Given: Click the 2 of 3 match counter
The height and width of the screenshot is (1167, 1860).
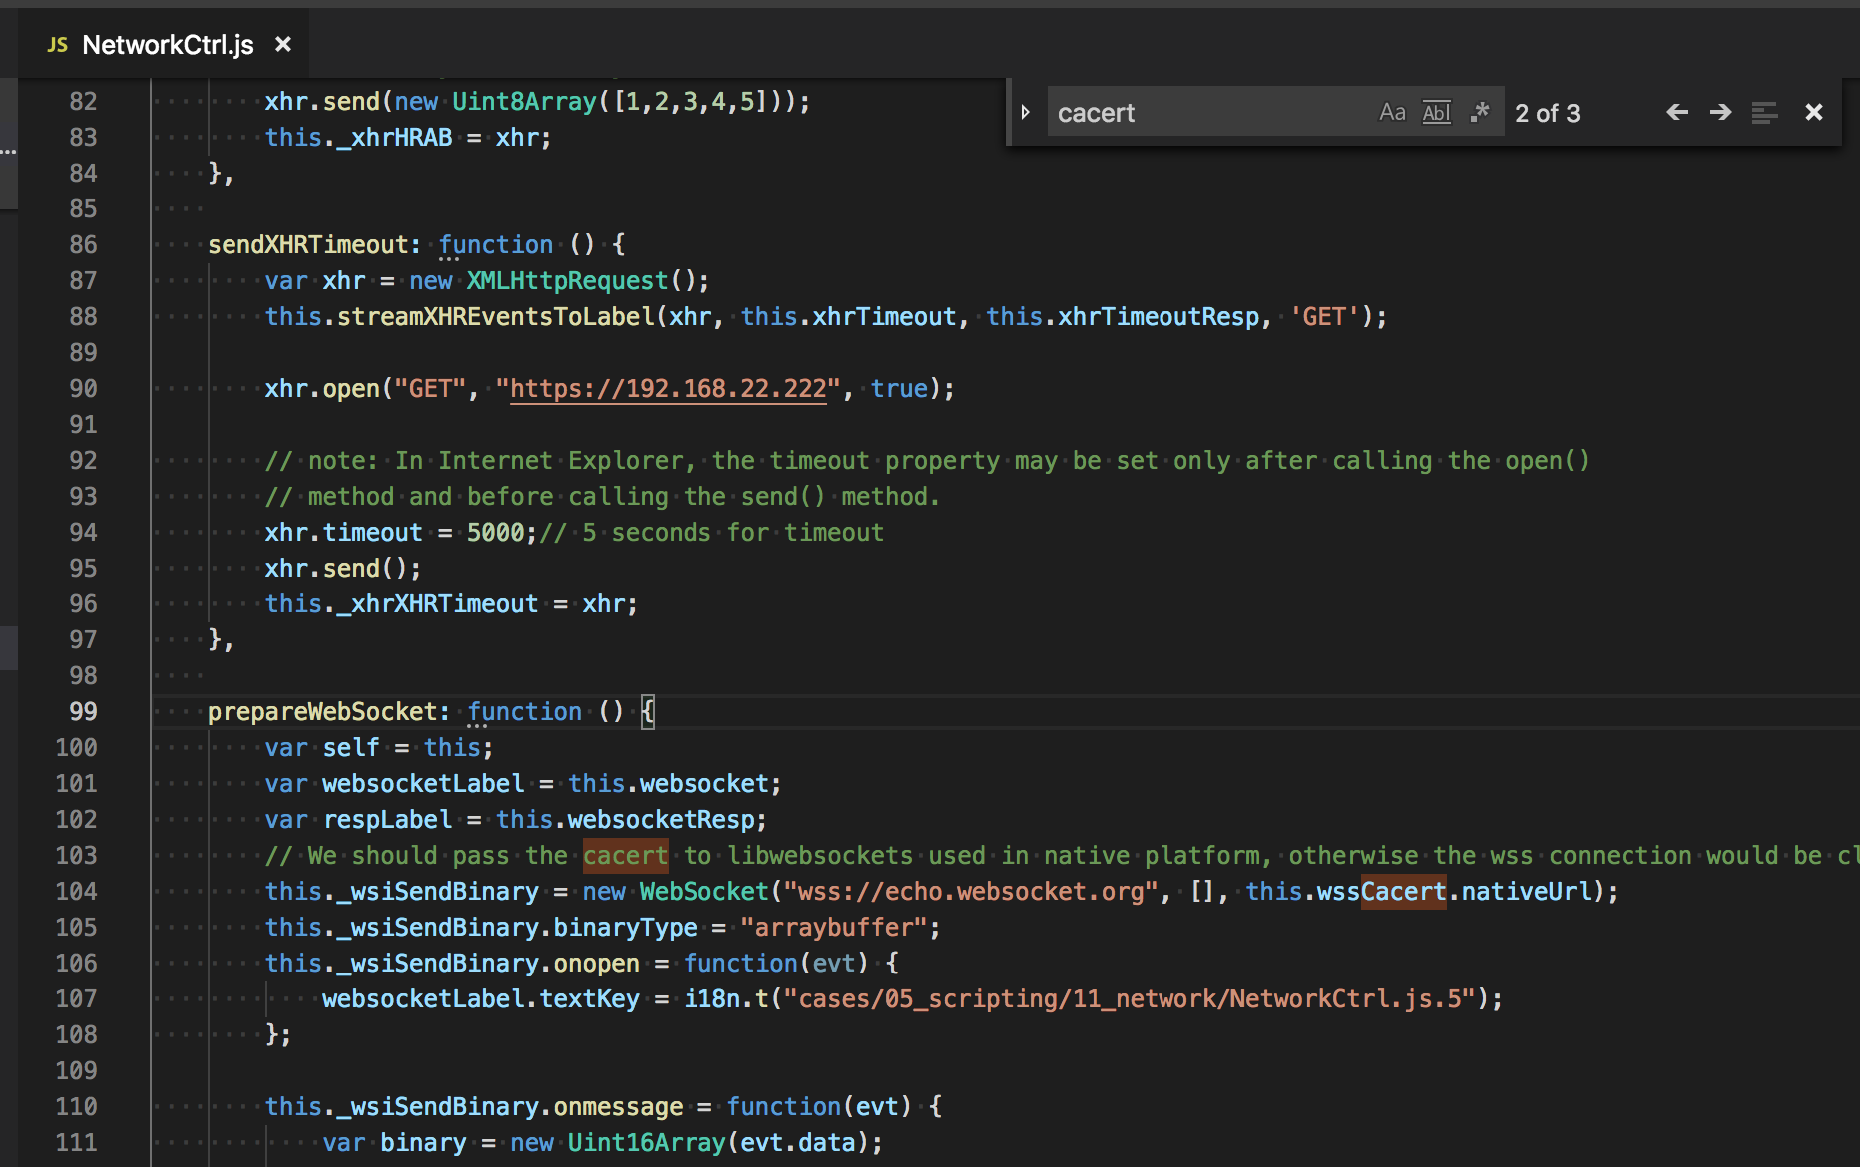Looking at the screenshot, I should pos(1547,112).
